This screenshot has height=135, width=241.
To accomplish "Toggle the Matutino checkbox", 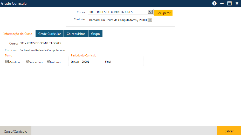I will coord(7,62).
